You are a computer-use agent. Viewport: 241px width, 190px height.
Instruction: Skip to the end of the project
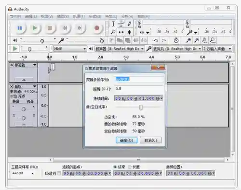[80, 28]
